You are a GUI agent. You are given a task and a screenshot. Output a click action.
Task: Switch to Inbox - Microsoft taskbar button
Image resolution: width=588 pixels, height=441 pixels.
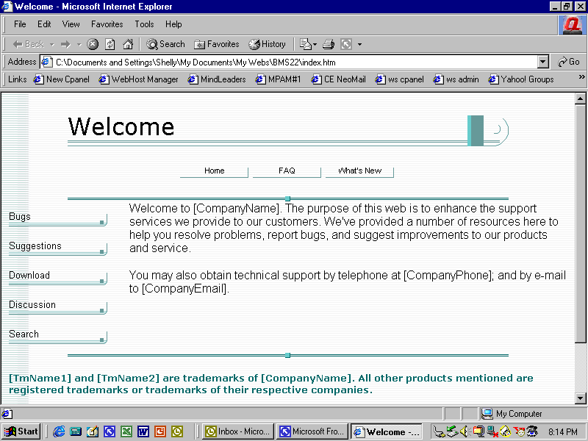238,431
